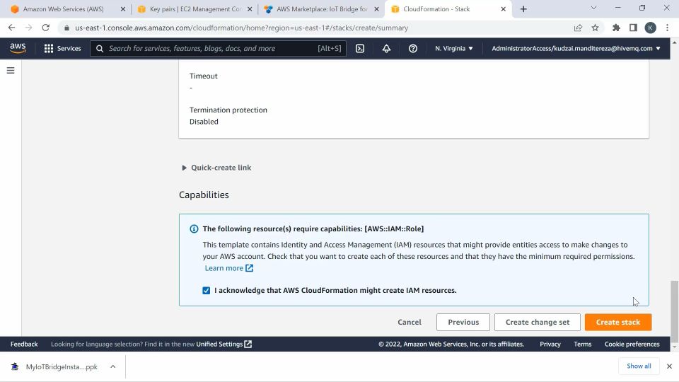Close the AWS Marketplace tab
This screenshot has width=679, height=382.
click(376, 9)
